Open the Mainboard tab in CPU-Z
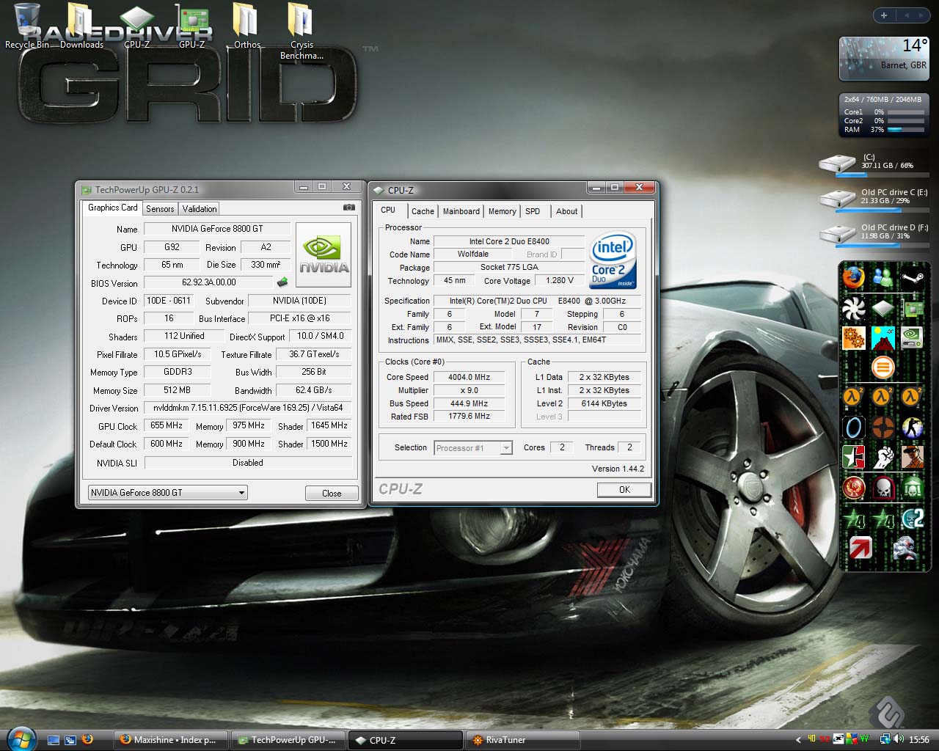 461,211
